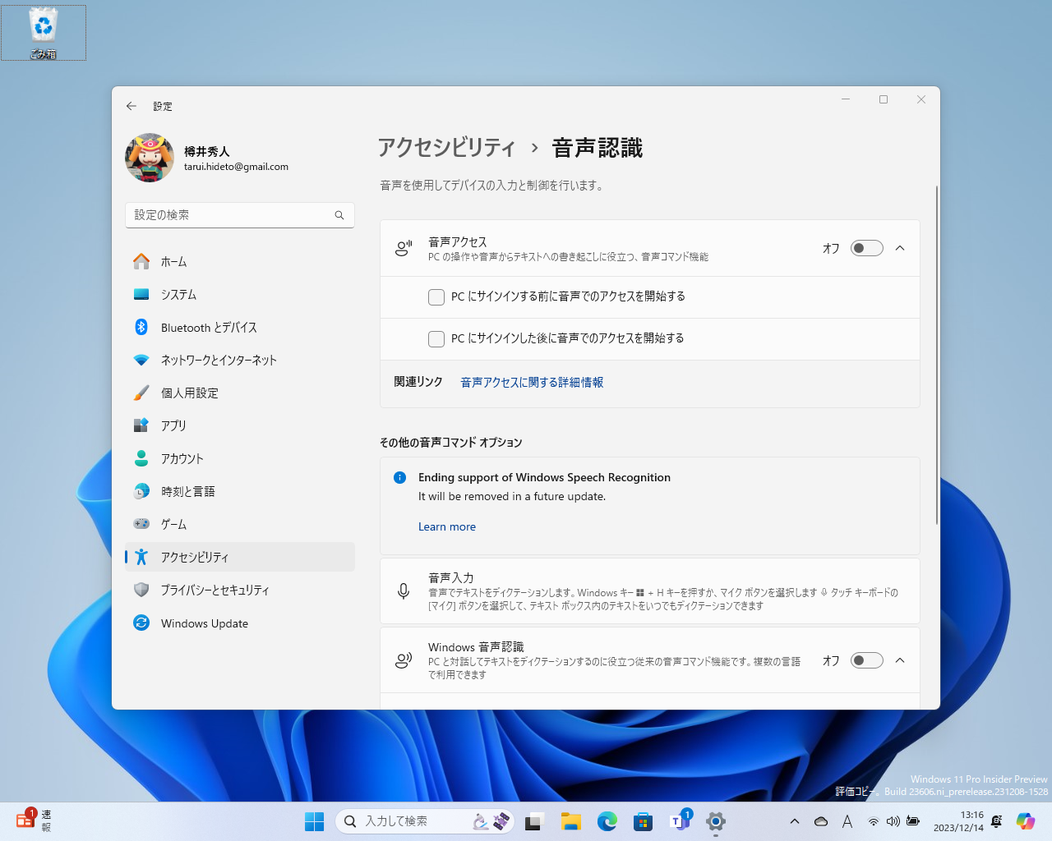Open the Learn more link

tap(446, 526)
